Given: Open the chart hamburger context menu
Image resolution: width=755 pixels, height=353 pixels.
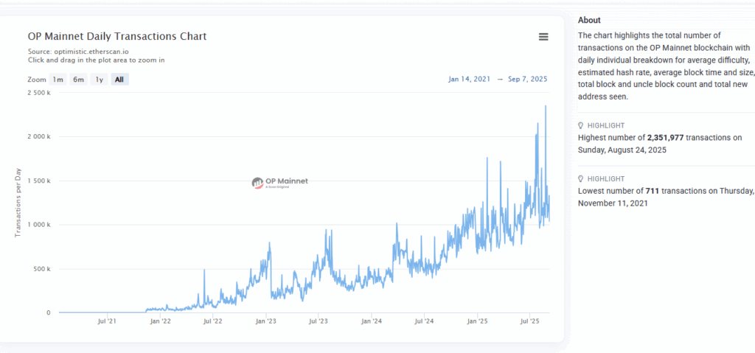Looking at the screenshot, I should pos(543,37).
